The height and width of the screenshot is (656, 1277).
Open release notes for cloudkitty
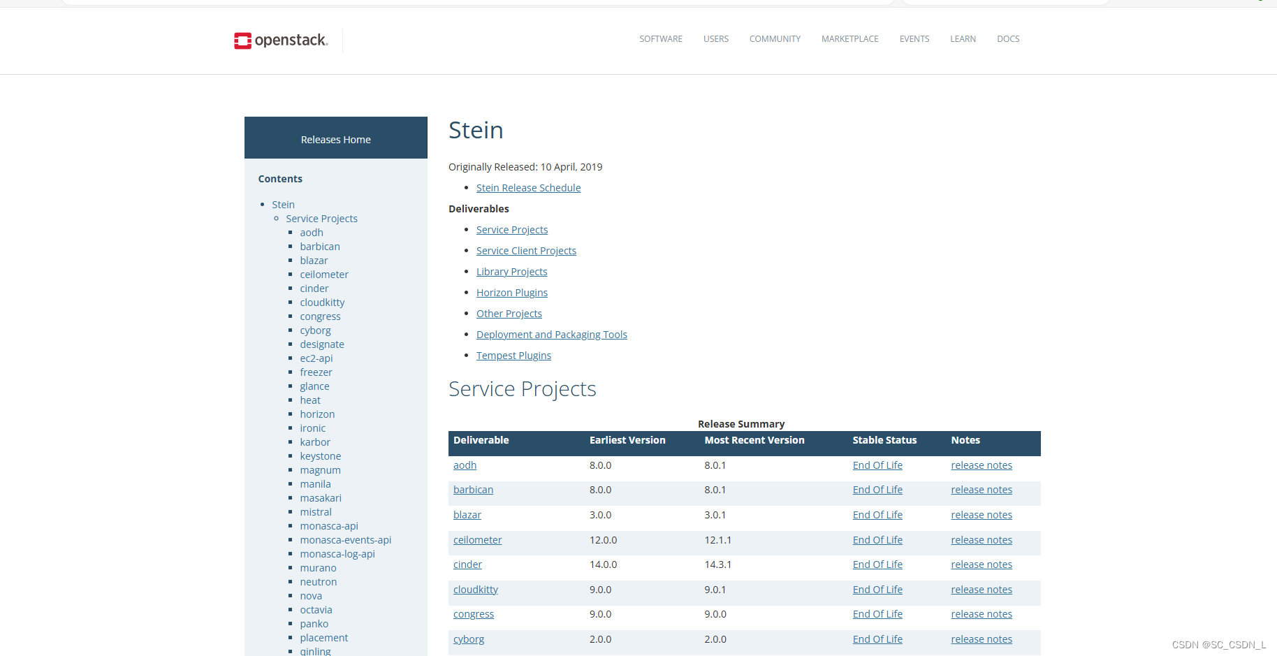[x=982, y=590]
